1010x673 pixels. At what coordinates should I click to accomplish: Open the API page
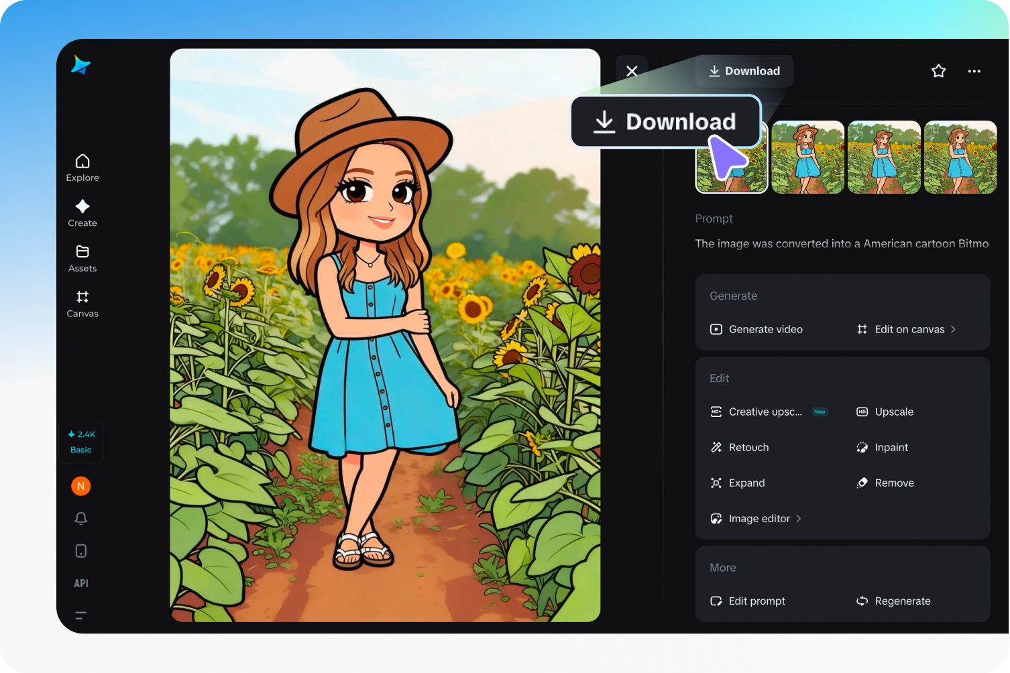[80, 583]
